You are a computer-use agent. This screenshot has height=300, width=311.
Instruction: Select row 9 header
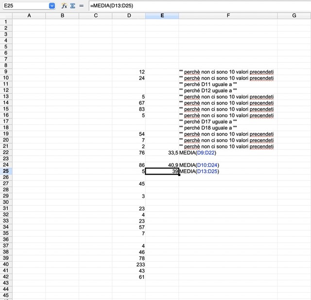coord(6,72)
